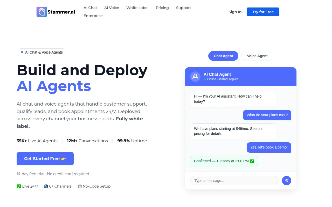Click the green Online status dot
332x207 pixels.
(x=205, y=79)
